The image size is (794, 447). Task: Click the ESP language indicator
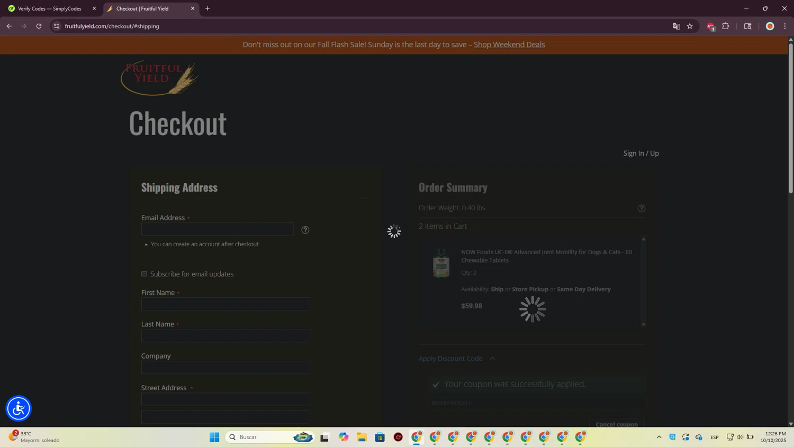tap(715, 437)
